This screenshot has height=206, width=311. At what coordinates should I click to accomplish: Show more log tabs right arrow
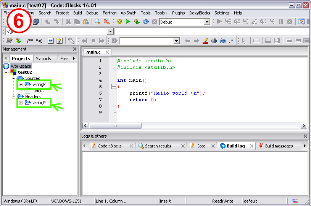[305, 146]
